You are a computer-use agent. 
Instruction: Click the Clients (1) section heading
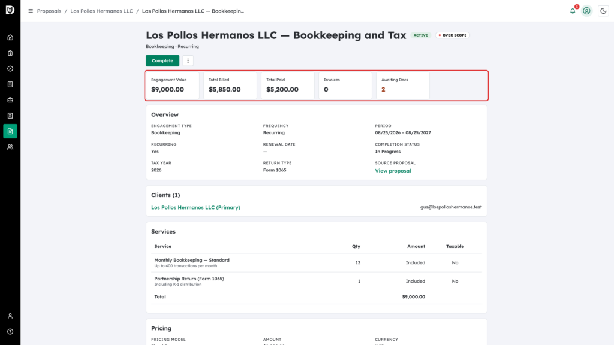165,195
